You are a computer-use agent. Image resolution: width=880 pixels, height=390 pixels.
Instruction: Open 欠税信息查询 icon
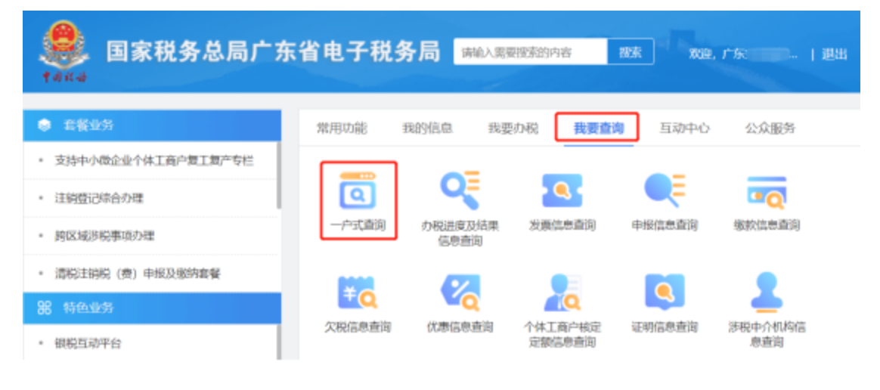pos(358,293)
